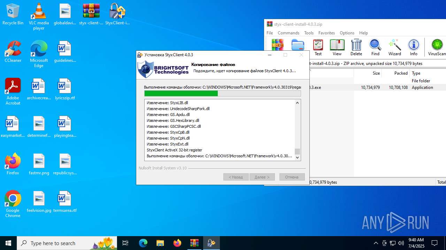
Task: Open Recycle Bin desktop icon
Action: click(x=13, y=15)
